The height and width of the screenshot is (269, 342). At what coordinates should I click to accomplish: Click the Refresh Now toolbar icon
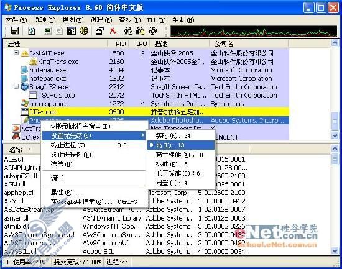click(32, 30)
